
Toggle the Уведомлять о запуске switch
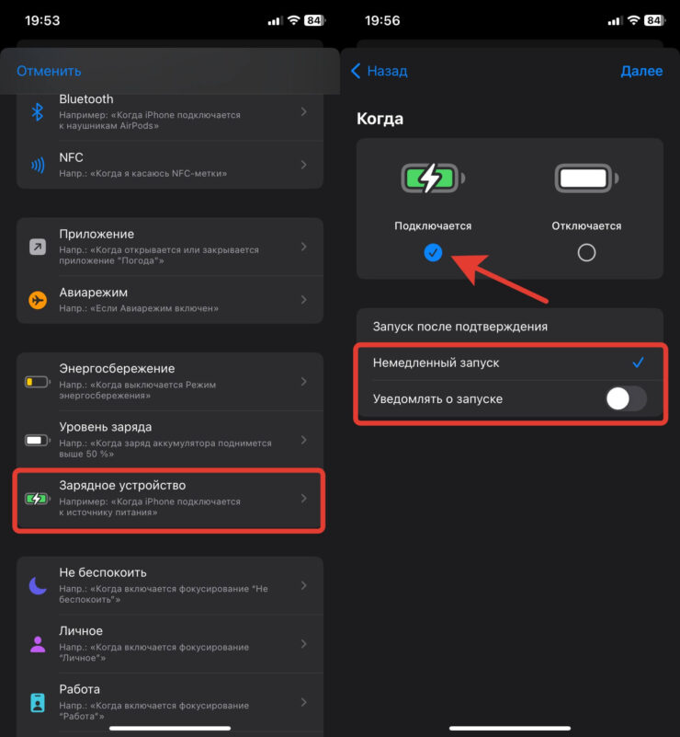[x=627, y=399]
